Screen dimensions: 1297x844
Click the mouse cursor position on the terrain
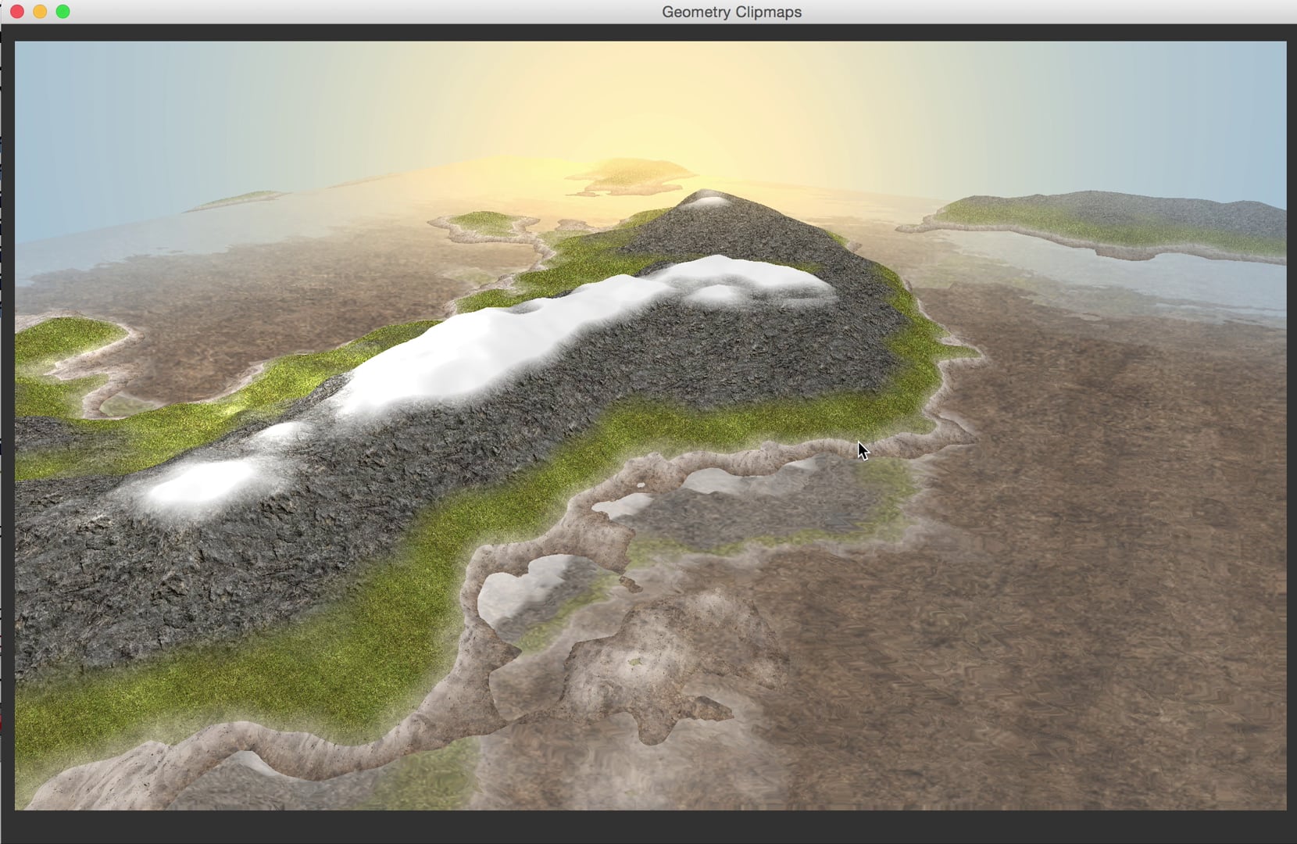[x=861, y=451]
